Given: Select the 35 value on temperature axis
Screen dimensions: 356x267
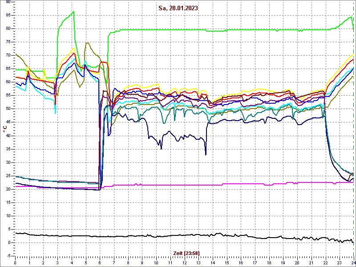Looking at the screenshot, I should [8, 149].
